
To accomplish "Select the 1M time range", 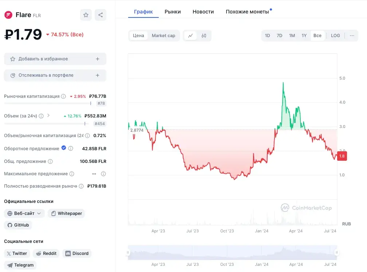I will click(292, 36).
